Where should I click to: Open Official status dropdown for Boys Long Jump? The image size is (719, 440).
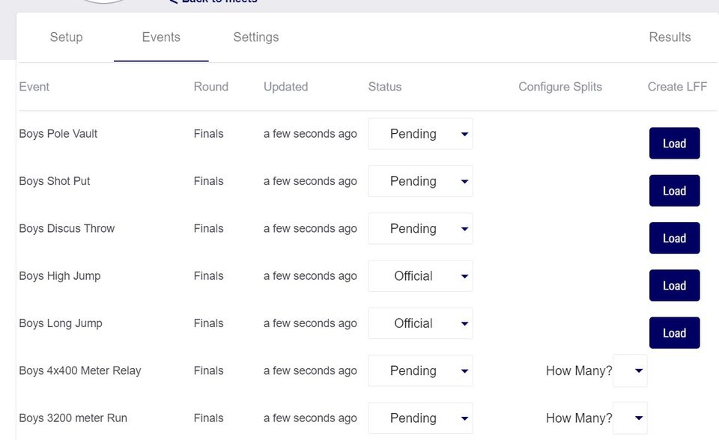[x=420, y=323]
